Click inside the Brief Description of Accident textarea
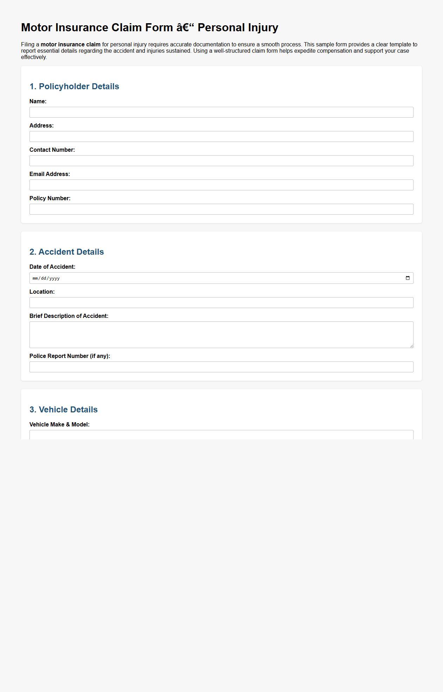The image size is (443, 692). pyautogui.click(x=221, y=334)
